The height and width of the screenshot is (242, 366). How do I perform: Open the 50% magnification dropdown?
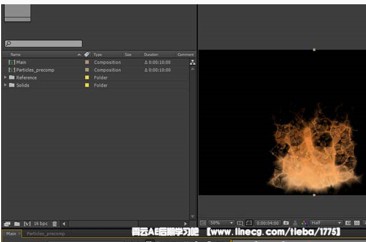(x=221, y=223)
